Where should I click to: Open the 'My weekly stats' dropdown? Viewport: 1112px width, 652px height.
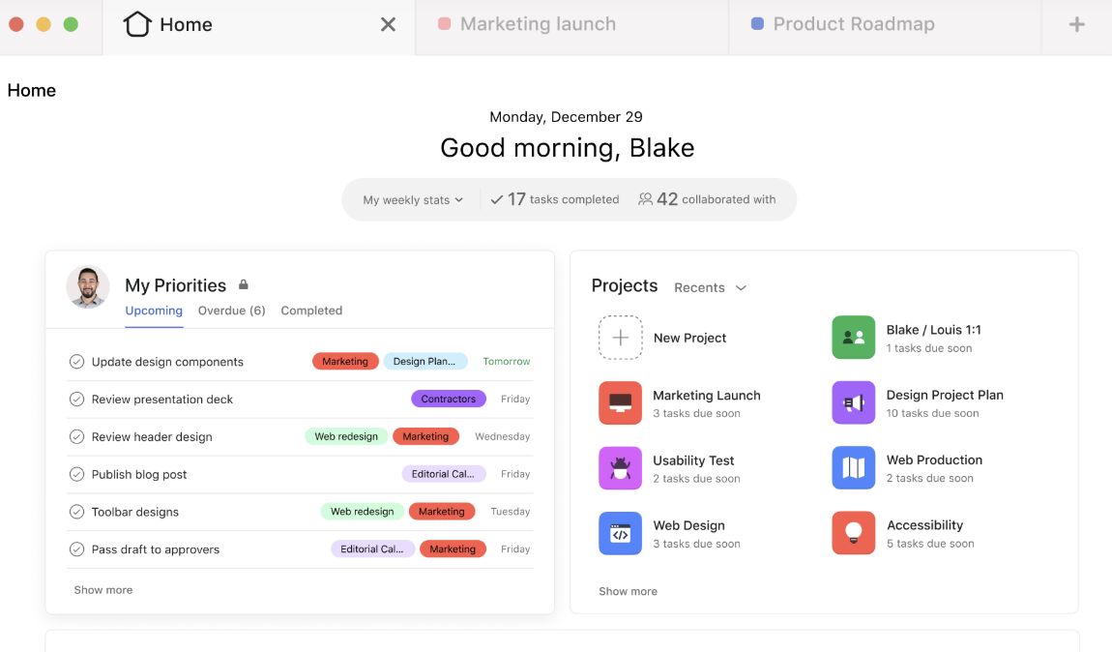(x=412, y=199)
